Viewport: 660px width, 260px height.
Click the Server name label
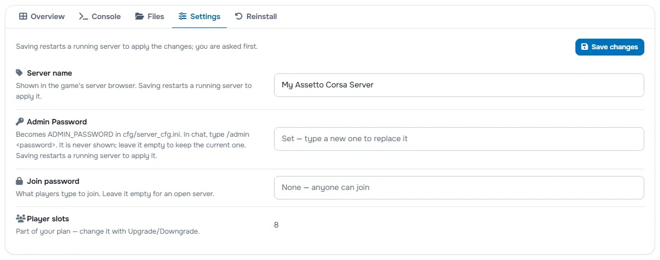[49, 73]
